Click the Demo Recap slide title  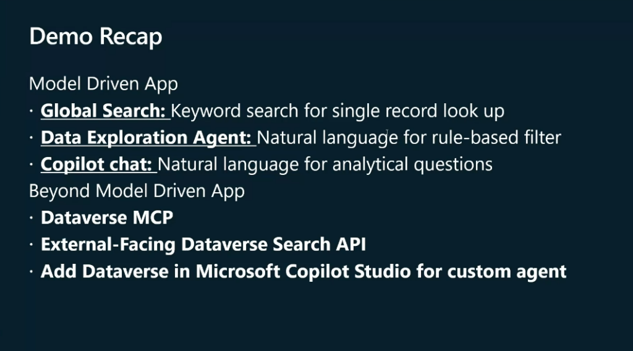point(96,36)
